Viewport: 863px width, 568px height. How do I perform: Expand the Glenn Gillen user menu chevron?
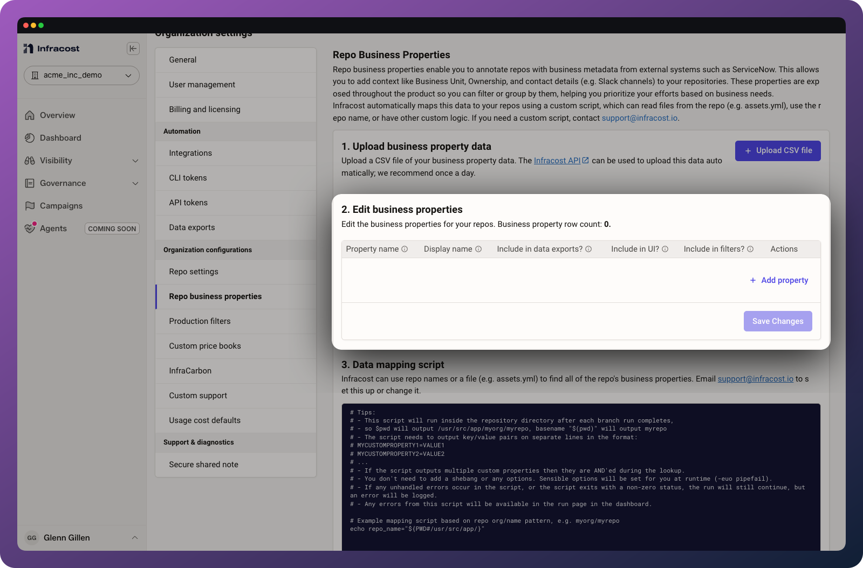135,538
